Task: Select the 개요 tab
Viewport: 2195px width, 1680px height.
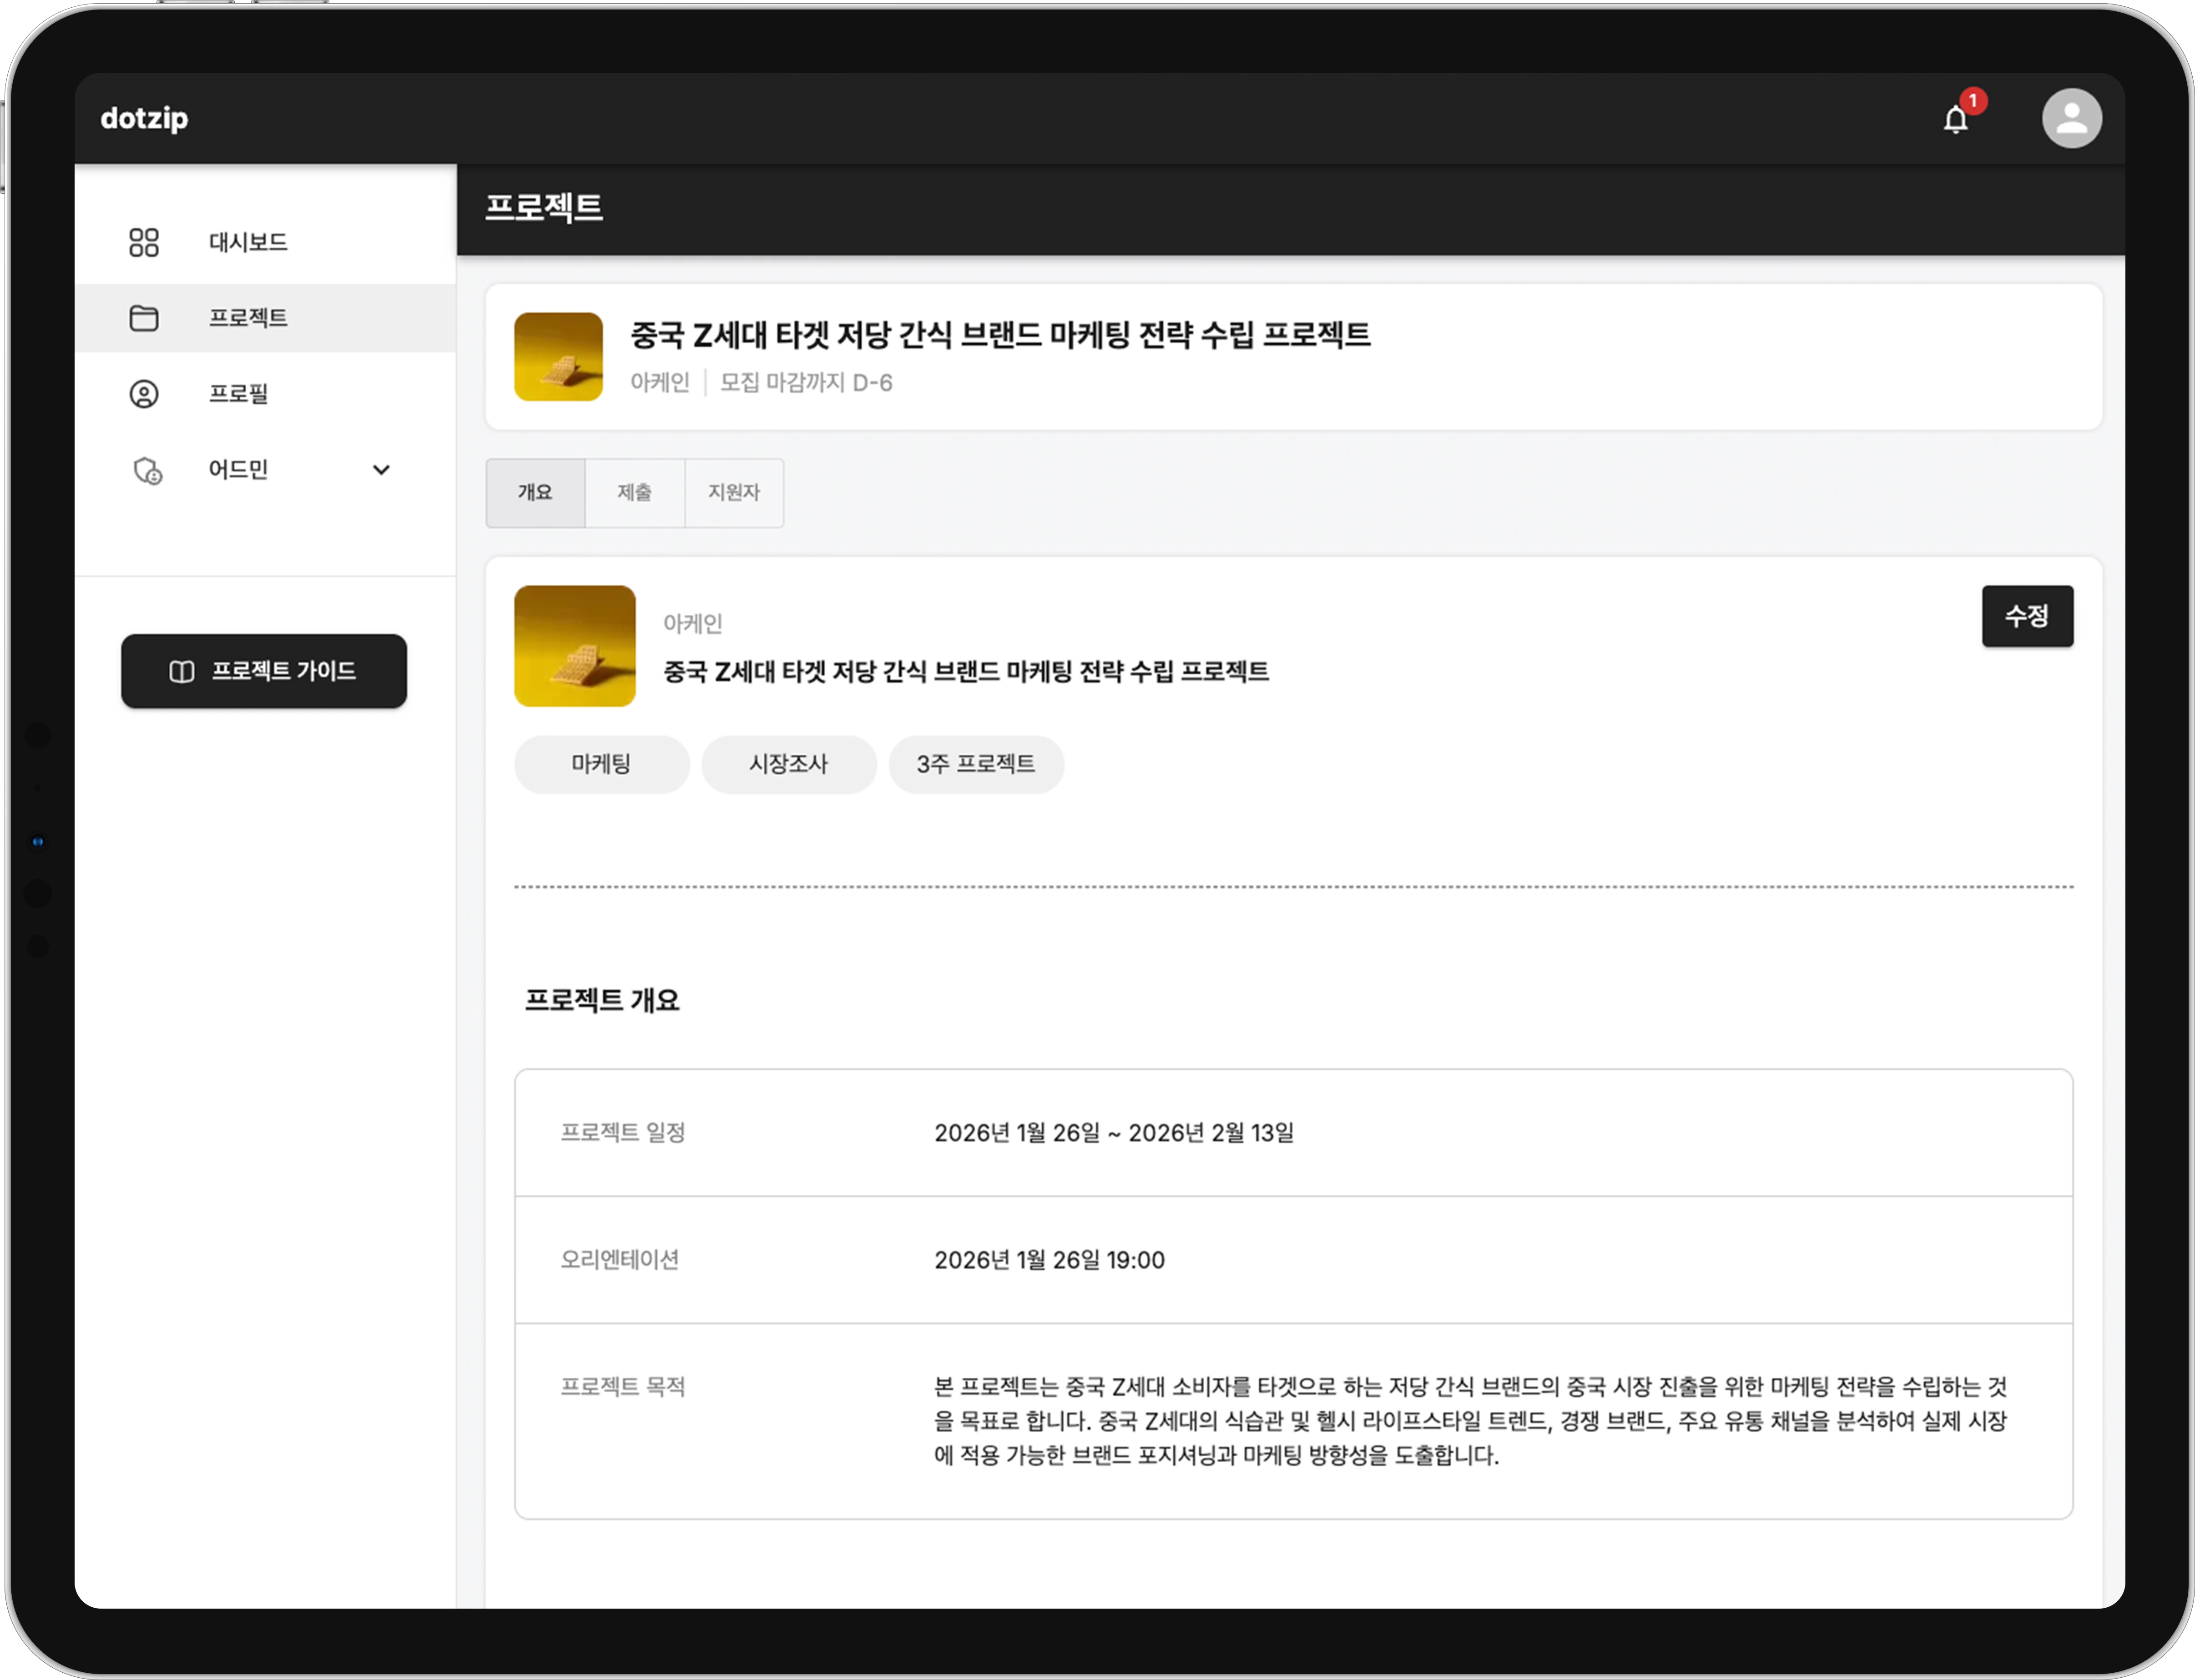Action: (535, 492)
